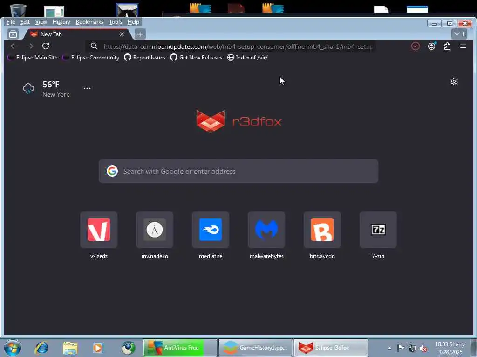Open the extensions puzzle icon
Viewport: 477px width, 357px height.
(447, 46)
